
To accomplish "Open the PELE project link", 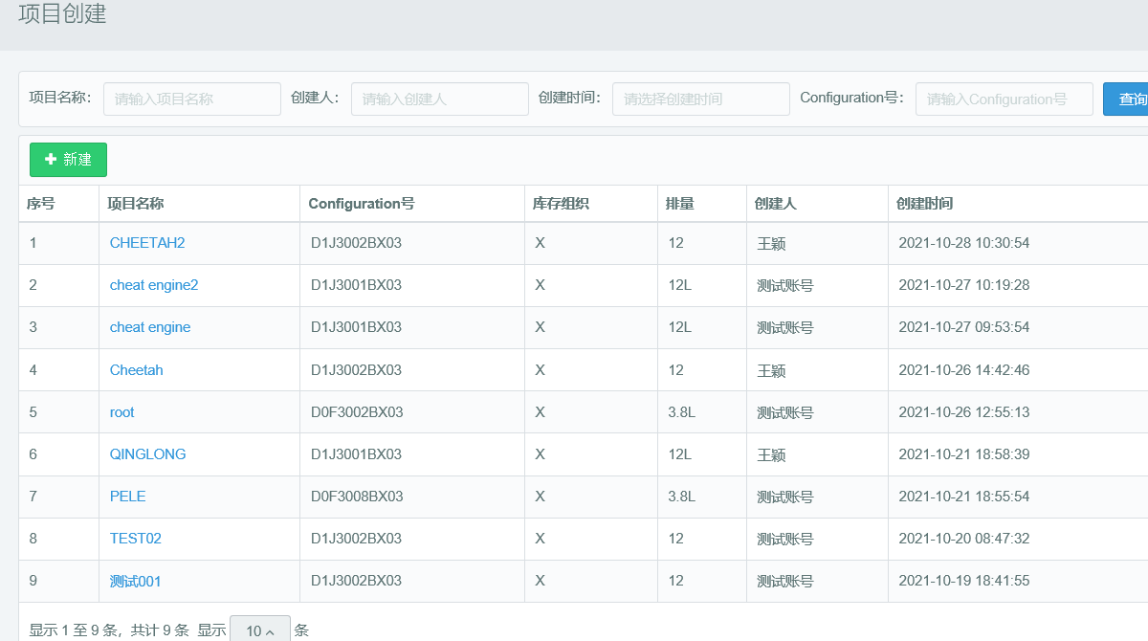I will coord(128,497).
